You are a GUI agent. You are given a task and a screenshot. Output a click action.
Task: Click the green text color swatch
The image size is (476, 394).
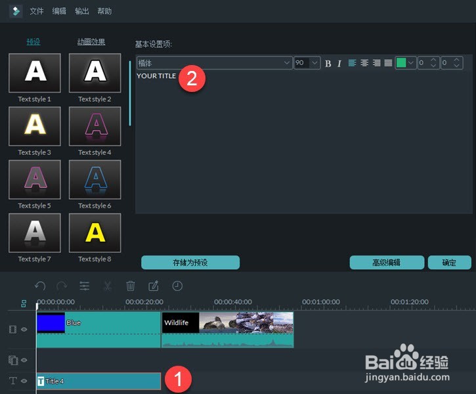click(401, 63)
